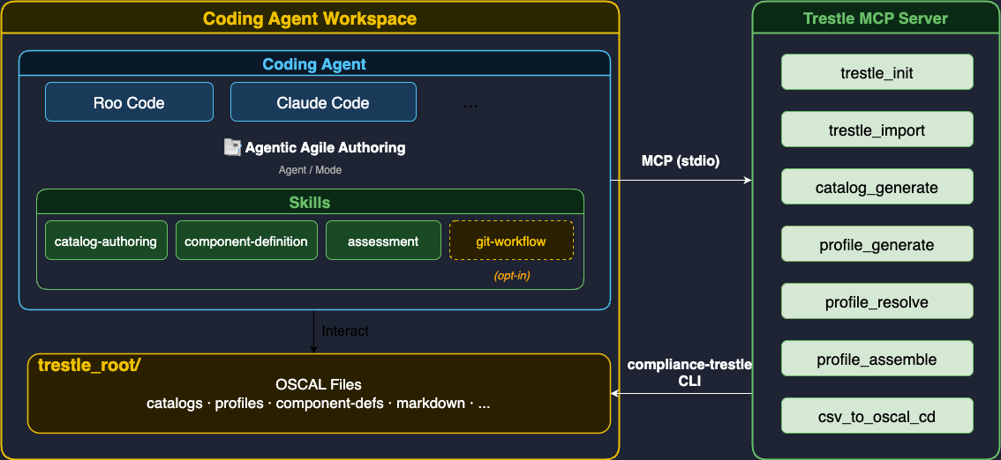Viewport: 1001px width, 460px height.
Task: Click the document icon beside Agentic Agile Authoring
Action: pyautogui.click(x=233, y=148)
